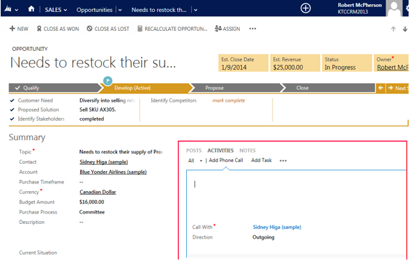Open the Robert McPherson owner link
This screenshot has width=410, height=263.
coord(393,68)
